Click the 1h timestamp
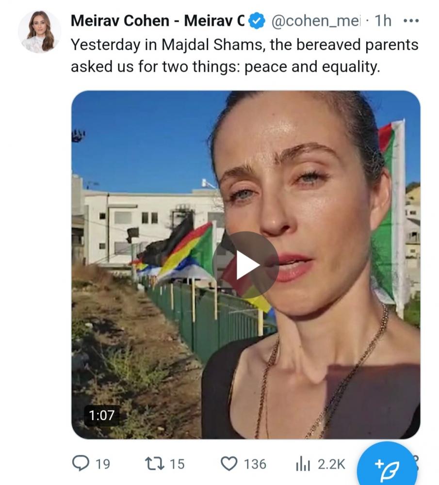The height and width of the screenshot is (485, 439). point(383,21)
